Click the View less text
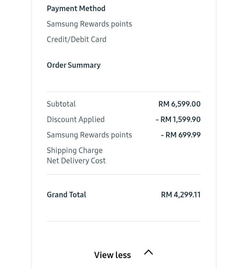Image resolution: width=240 pixels, height=269 pixels. pyautogui.click(x=112, y=255)
